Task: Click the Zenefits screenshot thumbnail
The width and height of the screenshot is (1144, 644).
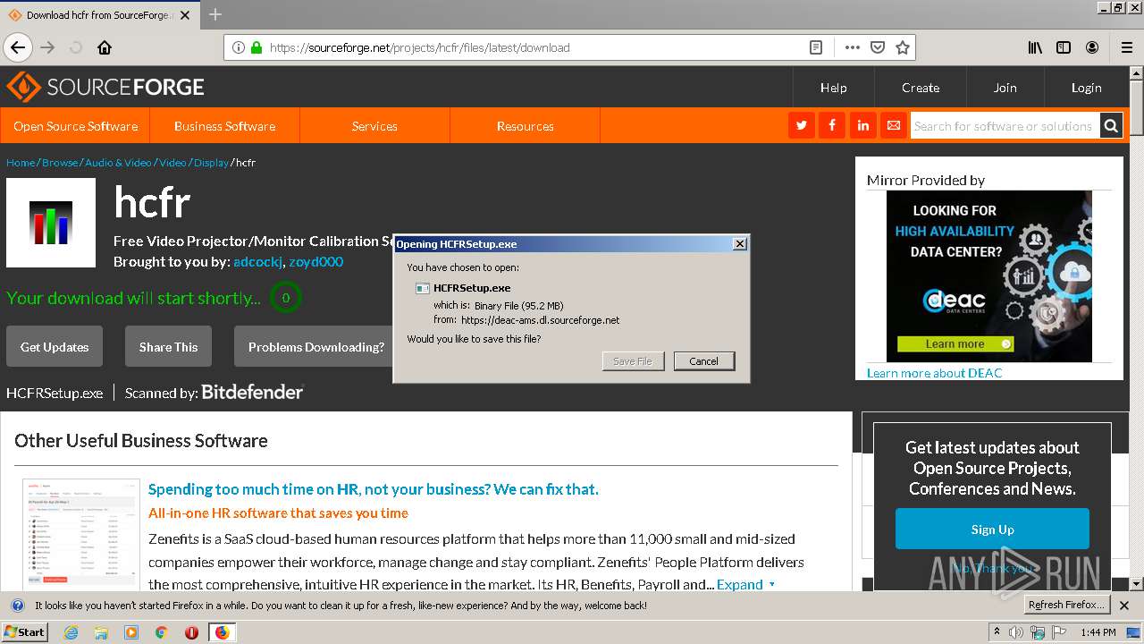Action: click(x=81, y=535)
